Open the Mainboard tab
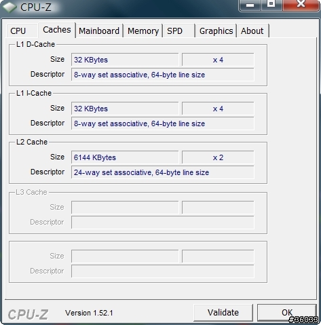Image resolution: width=321 pixels, height=325 pixels. pyautogui.click(x=99, y=31)
